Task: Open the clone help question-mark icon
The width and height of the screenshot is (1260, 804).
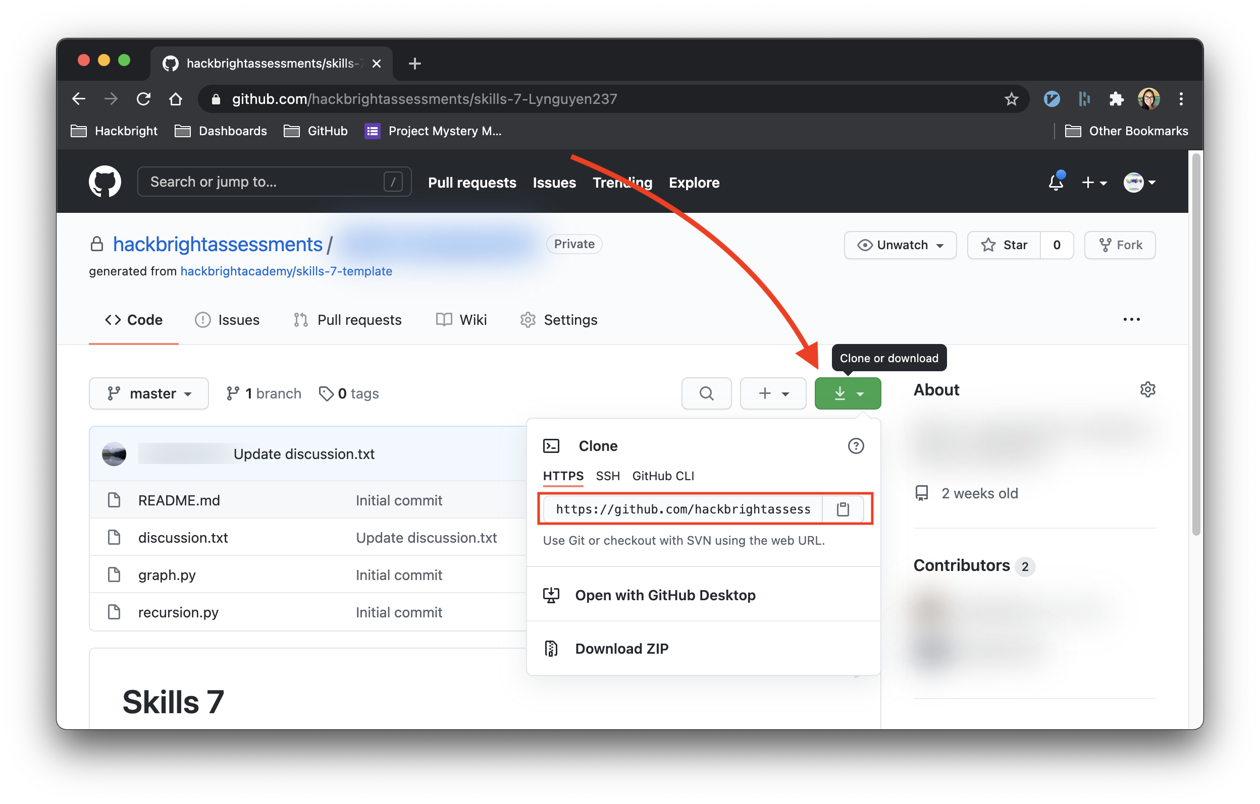Action: point(856,446)
